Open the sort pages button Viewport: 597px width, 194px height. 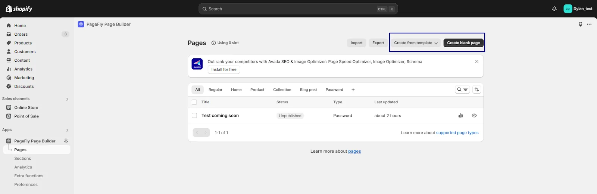click(476, 90)
